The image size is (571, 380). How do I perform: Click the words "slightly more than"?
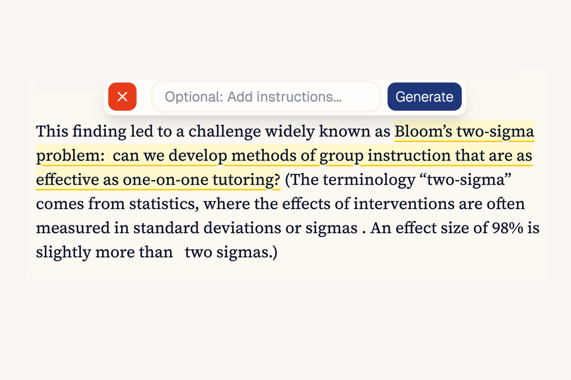[x=104, y=252]
